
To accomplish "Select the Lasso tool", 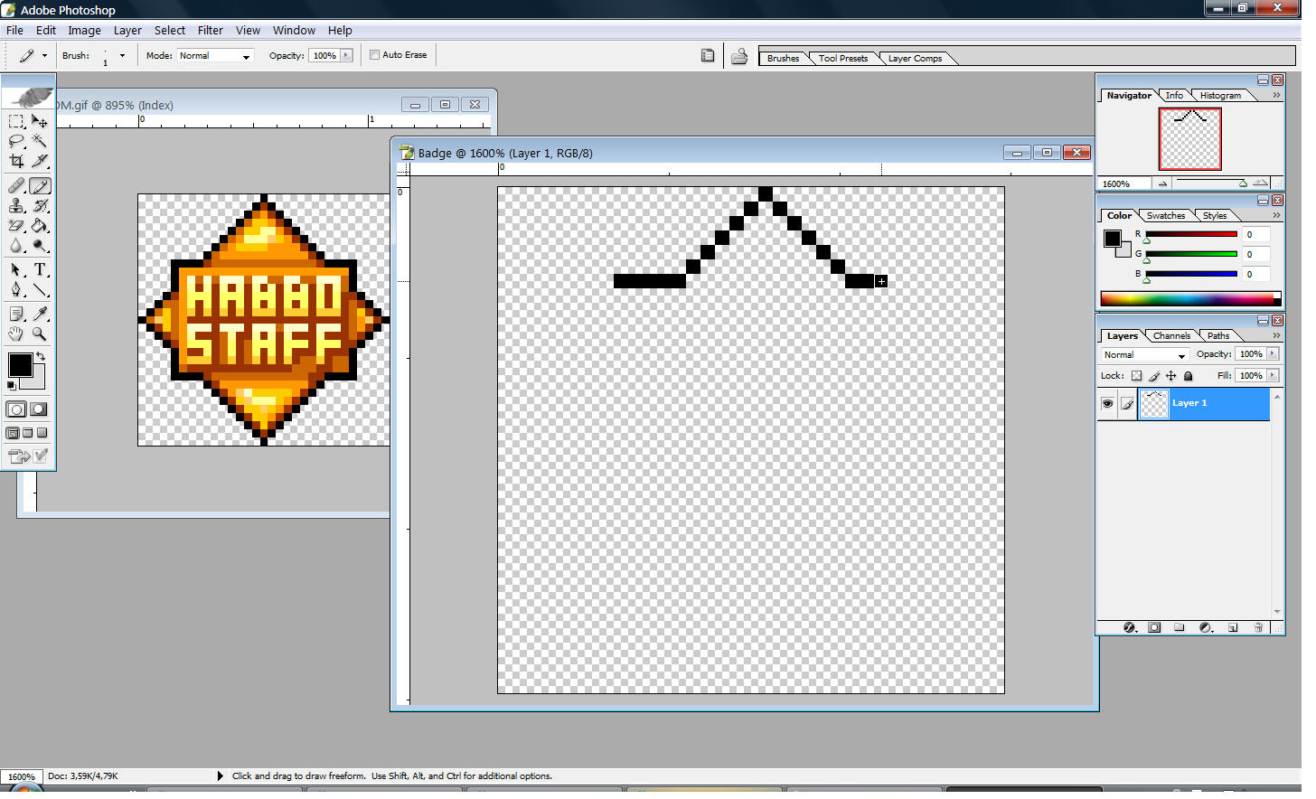I will click(x=16, y=141).
